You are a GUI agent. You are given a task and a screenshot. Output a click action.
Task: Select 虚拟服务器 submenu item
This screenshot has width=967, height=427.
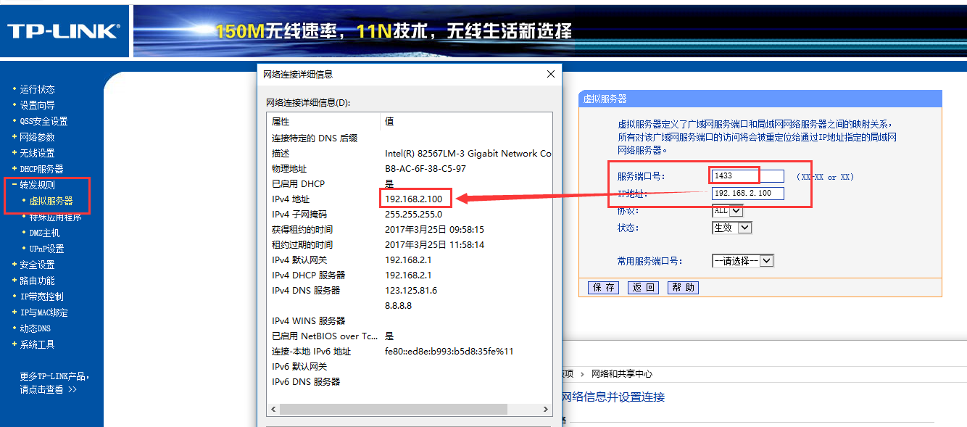(x=51, y=201)
